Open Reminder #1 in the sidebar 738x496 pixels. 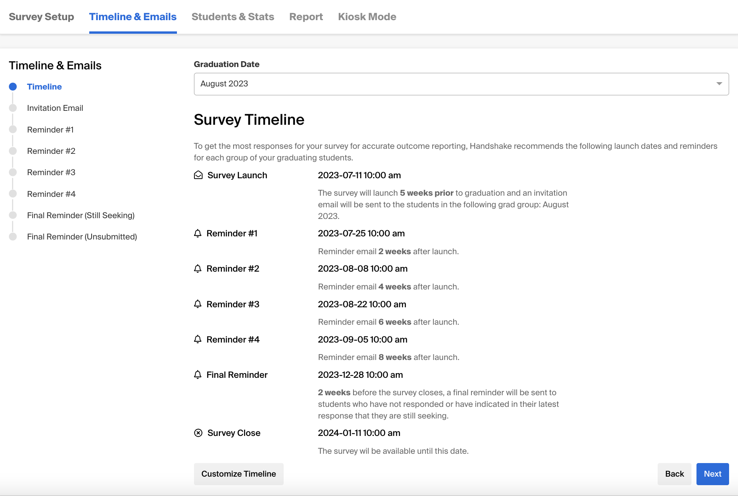[x=50, y=129]
